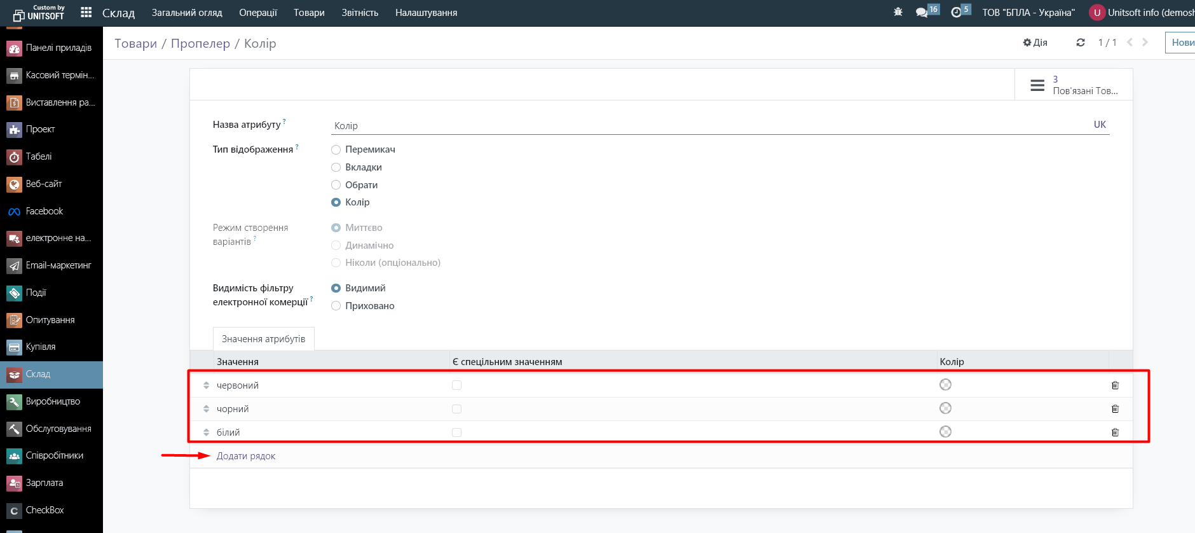Open the Дія actions dropdown
1195x533 pixels.
click(1035, 43)
